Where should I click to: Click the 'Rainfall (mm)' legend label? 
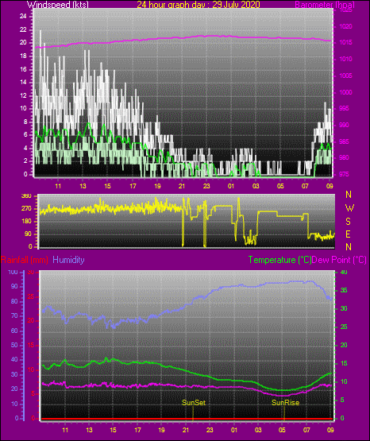coord(25,260)
